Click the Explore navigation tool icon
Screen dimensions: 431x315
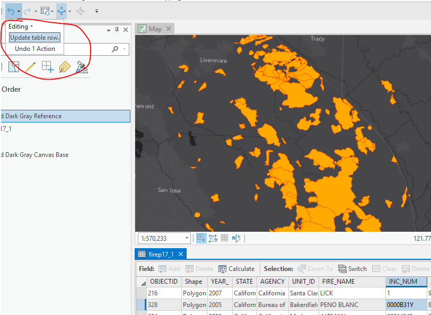coord(61,11)
